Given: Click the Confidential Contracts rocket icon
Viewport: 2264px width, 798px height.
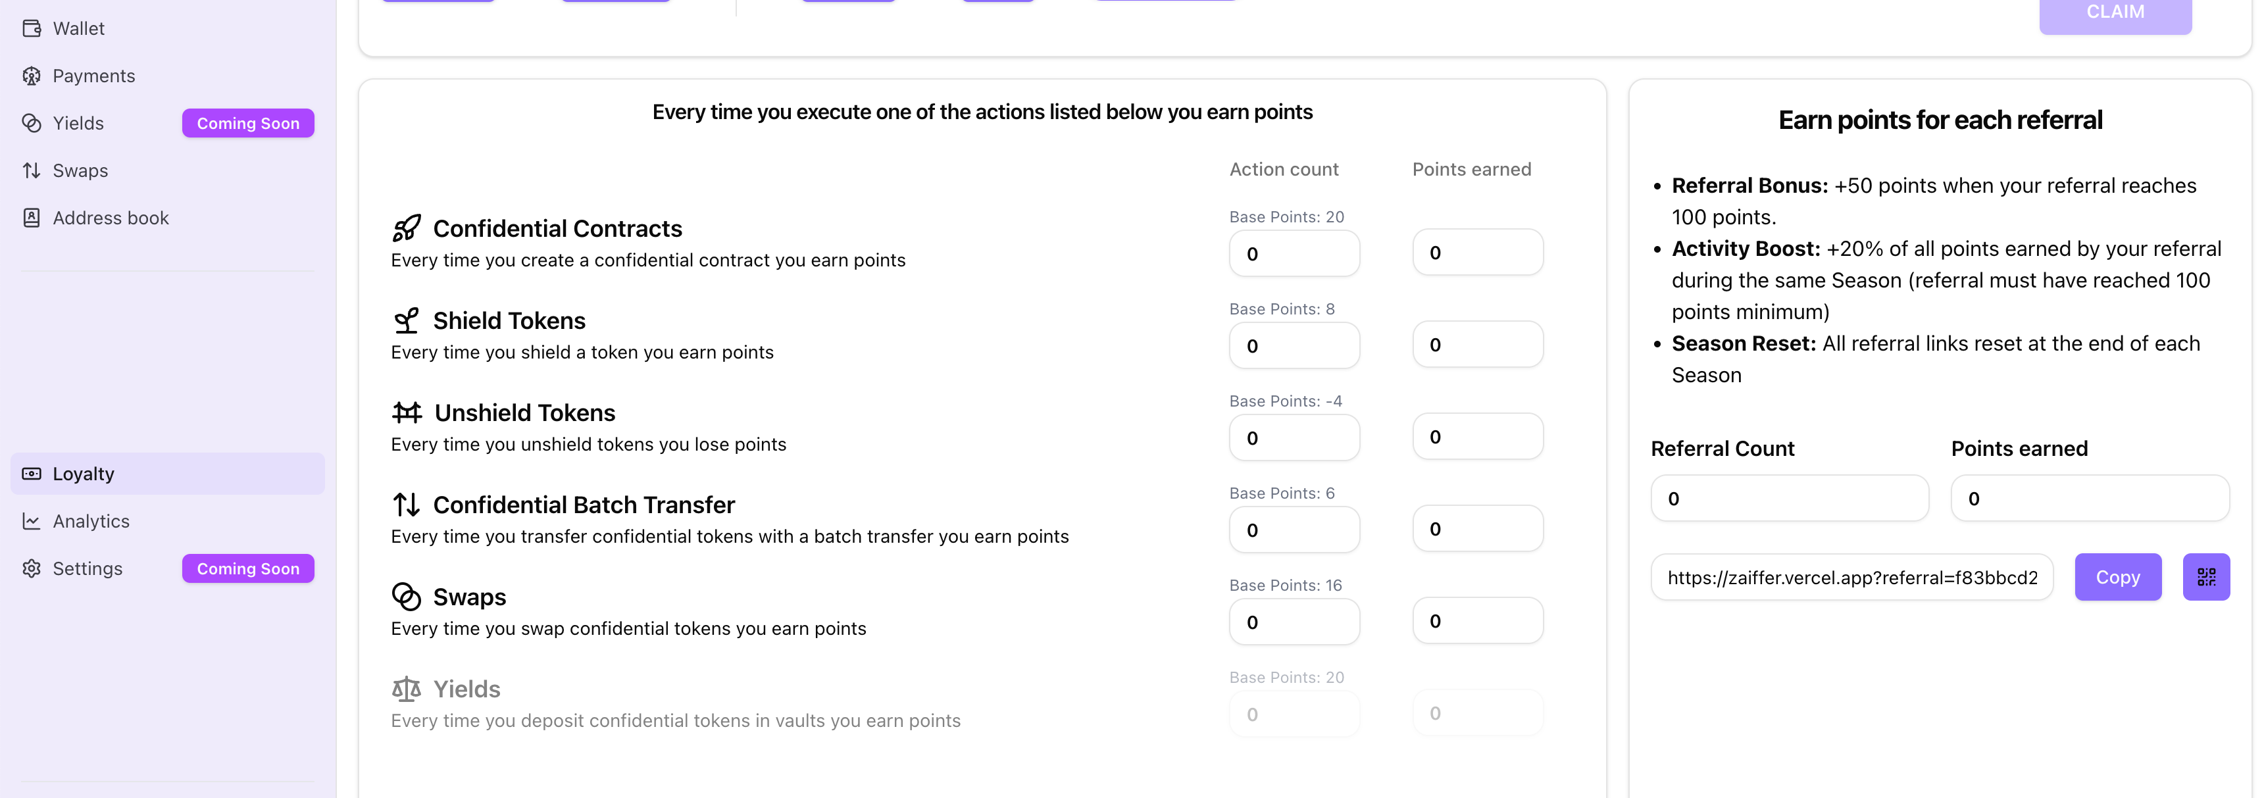Looking at the screenshot, I should point(406,228).
